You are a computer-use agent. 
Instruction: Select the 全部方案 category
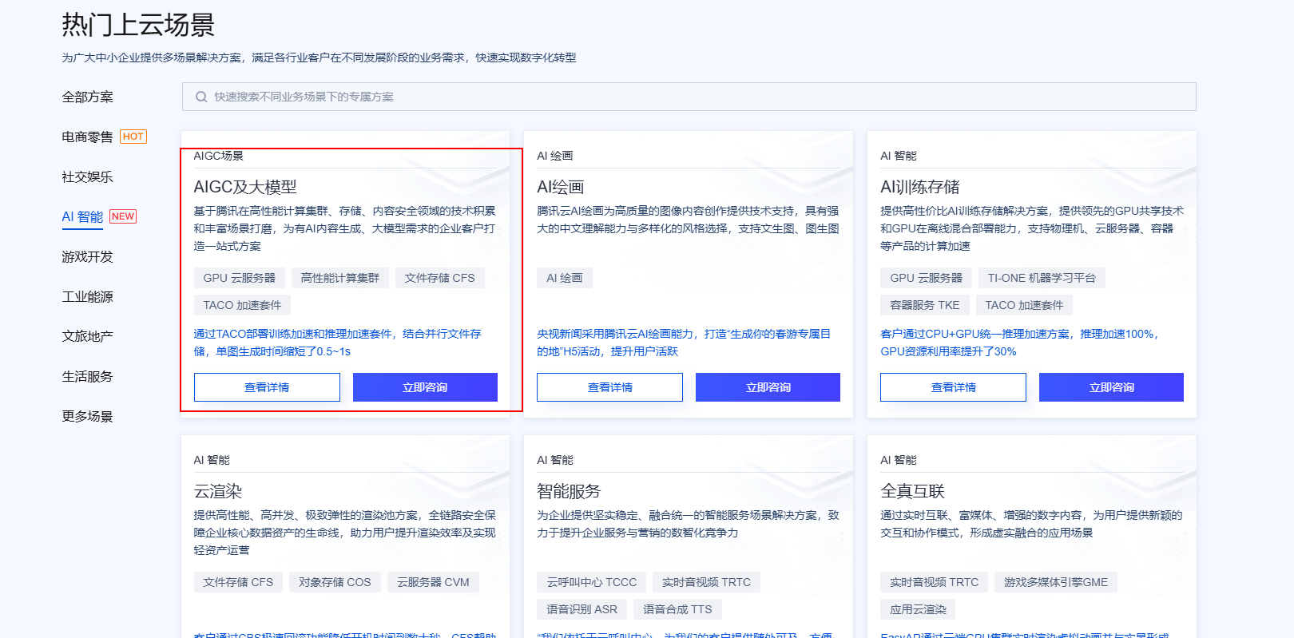(x=88, y=97)
